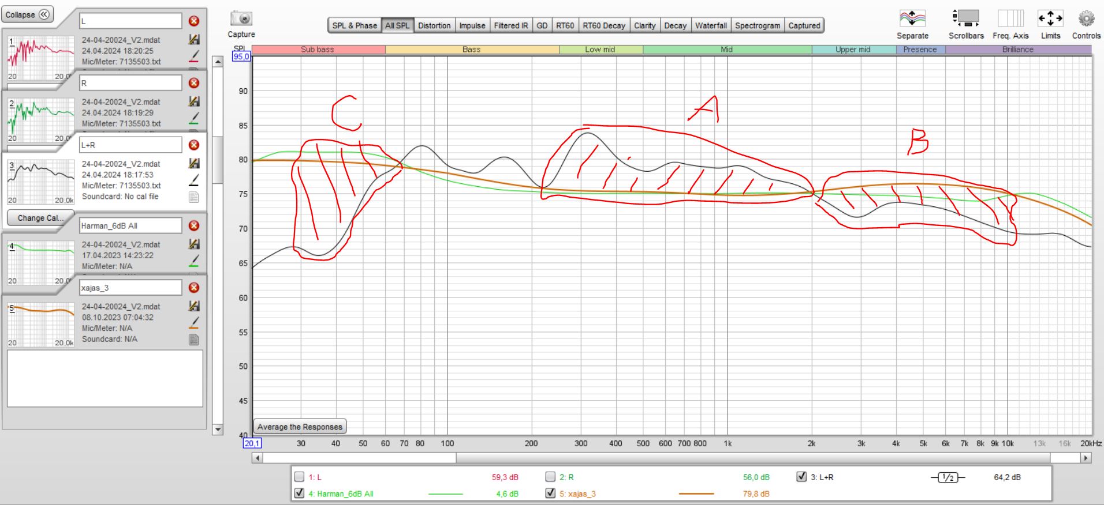Screen dimensions: 1104x505
Task: Uncheck the 5: xajas_3 trace checkbox
Action: coord(550,493)
